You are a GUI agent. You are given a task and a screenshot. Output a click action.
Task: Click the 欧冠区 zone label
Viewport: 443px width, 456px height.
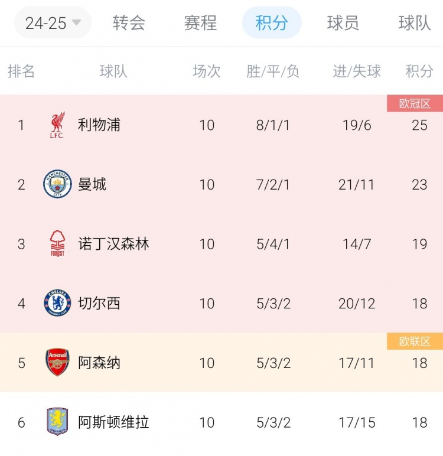(415, 104)
